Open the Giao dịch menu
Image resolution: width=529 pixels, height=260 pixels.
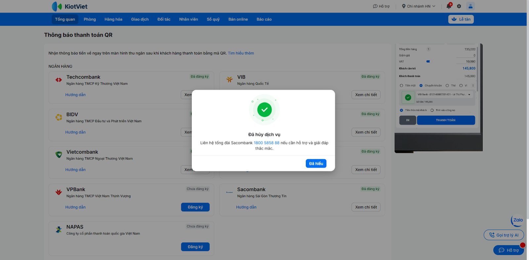point(140,19)
